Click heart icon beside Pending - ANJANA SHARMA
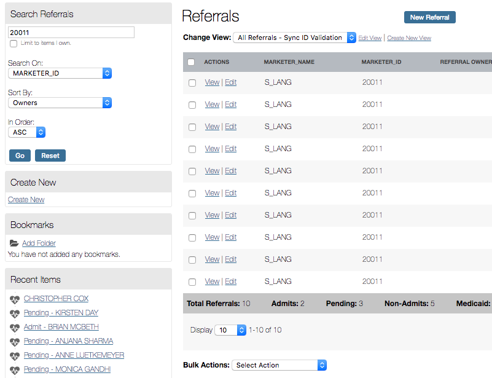 click(14, 342)
